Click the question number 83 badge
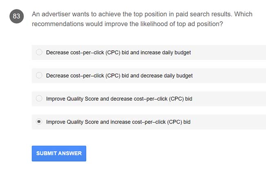The image size is (266, 173). (16, 16)
